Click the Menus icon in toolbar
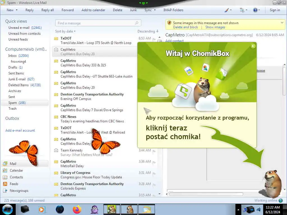Viewport: 287px width, 215px height. point(242,10)
